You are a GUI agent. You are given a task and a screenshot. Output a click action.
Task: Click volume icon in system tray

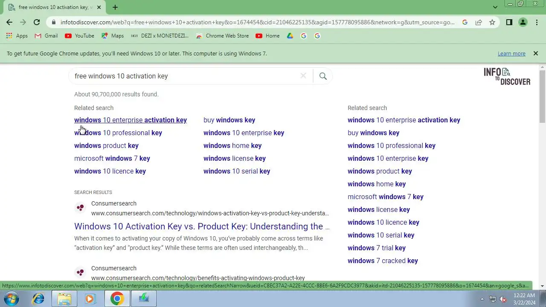pyautogui.click(x=503, y=299)
